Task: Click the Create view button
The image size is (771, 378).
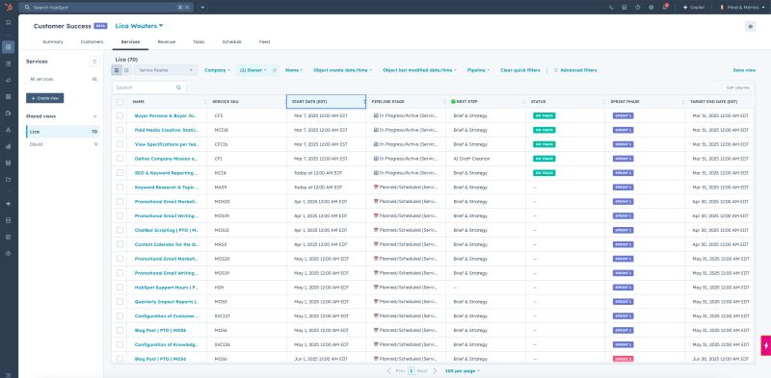Action: (44, 98)
